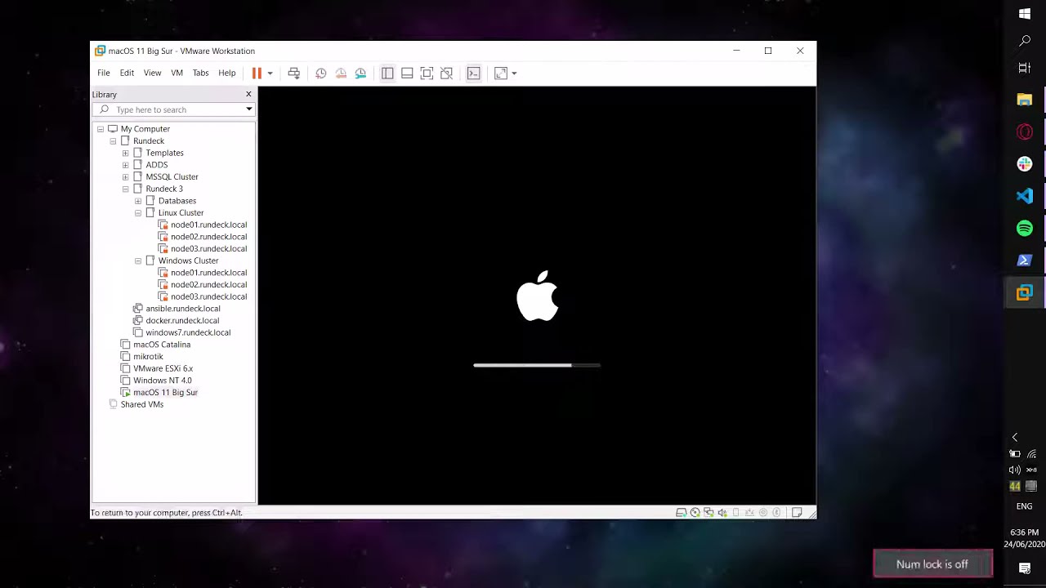Open the stretch guest dropdown arrow

514,73
